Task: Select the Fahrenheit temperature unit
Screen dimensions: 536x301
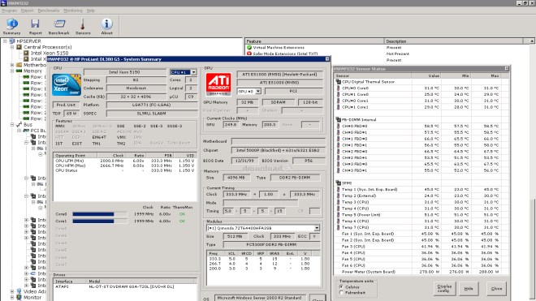Action: pyautogui.click(x=341, y=292)
